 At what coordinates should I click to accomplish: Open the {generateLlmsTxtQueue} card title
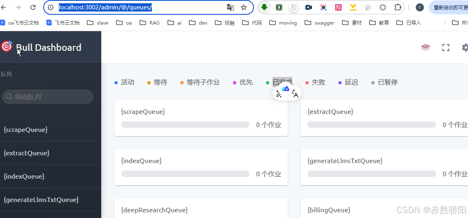pos(345,161)
